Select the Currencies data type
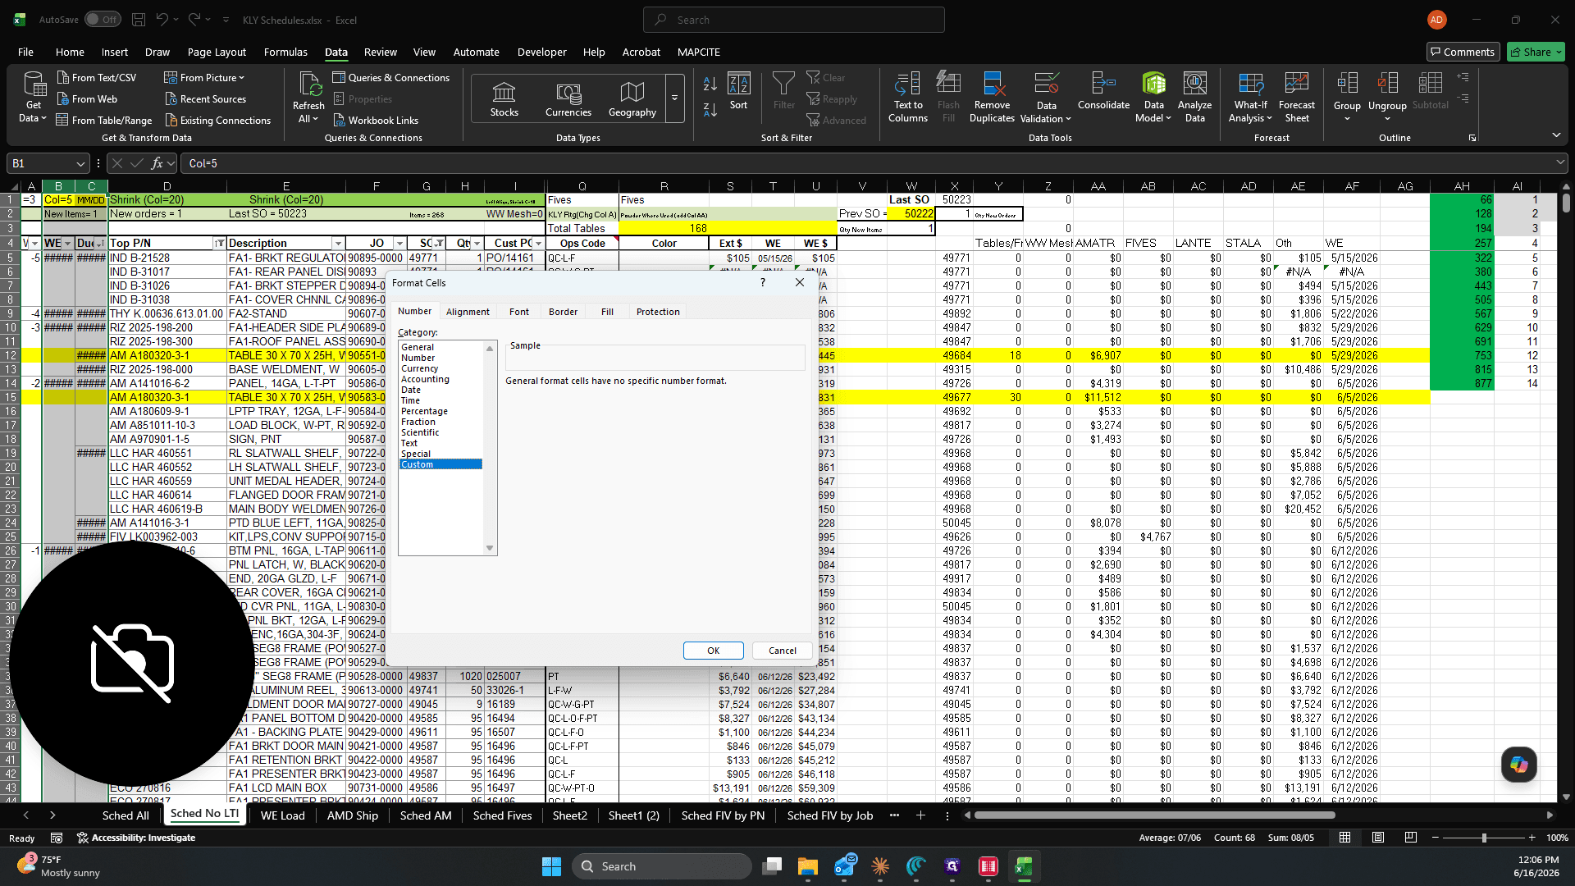This screenshot has width=1575, height=886. tap(568, 99)
